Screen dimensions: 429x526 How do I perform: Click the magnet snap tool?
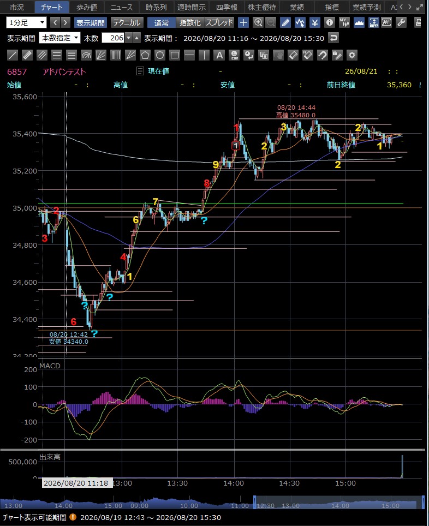click(322, 55)
